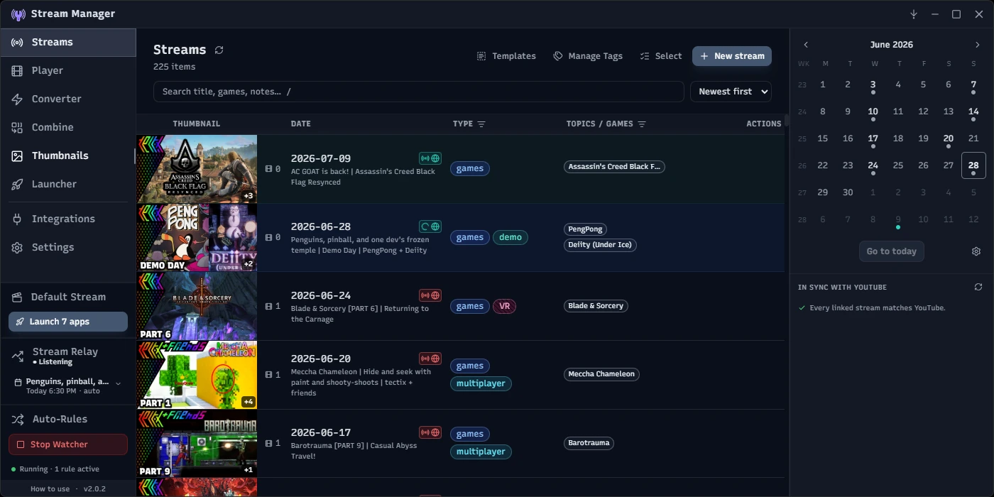
Task: Click the demo tag on PengPong stream
Action: point(510,237)
